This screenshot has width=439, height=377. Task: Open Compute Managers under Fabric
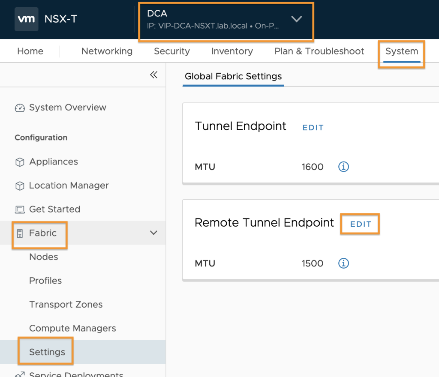click(x=72, y=328)
